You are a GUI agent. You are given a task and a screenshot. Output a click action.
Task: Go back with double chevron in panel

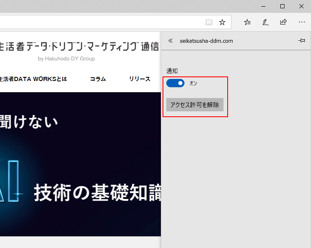[x=170, y=41]
